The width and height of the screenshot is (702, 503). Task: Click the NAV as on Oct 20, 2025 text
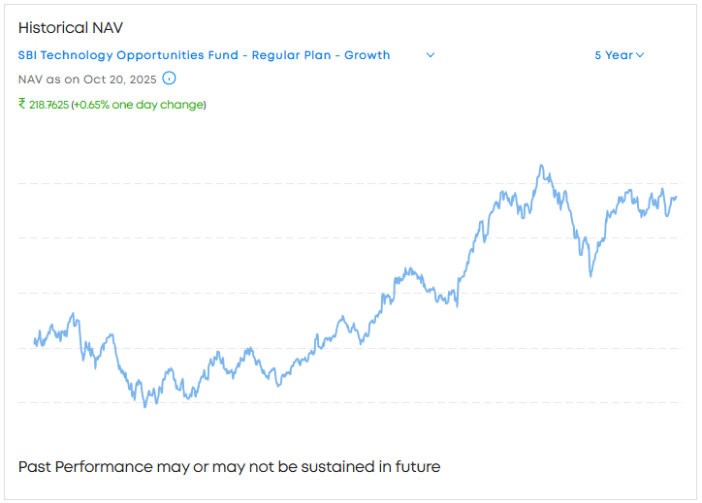click(87, 79)
